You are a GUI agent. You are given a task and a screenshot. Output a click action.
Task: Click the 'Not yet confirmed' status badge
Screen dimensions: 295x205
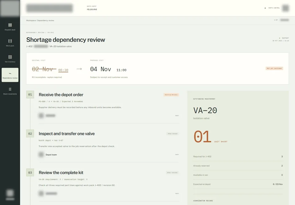pyautogui.click(x=274, y=68)
